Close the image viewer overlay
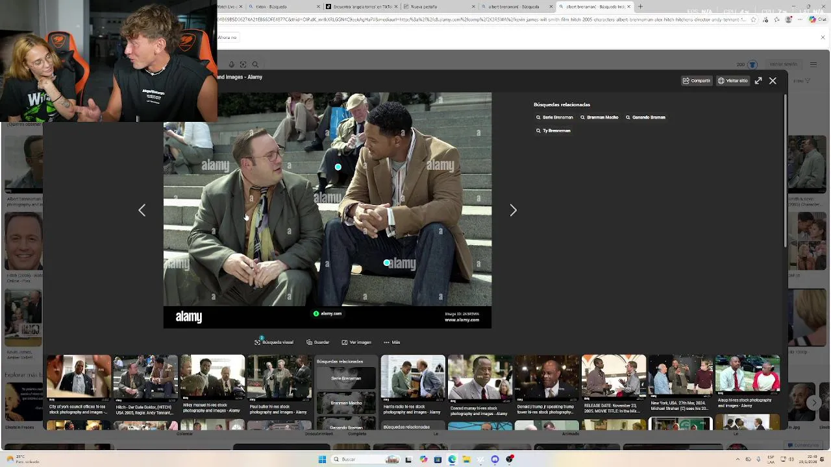 point(773,80)
